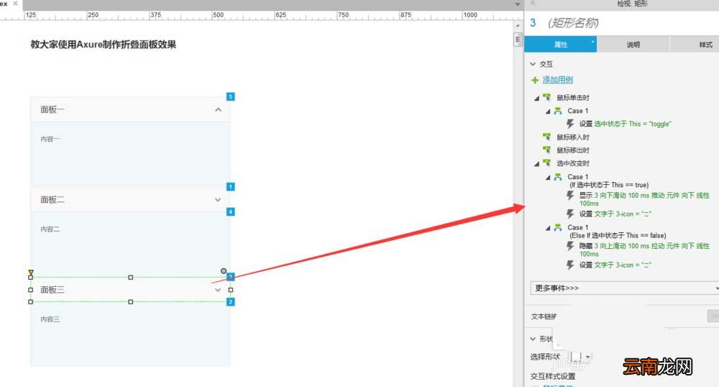Click the canvas vertical scrollbar thumb
719x387 pixels.
point(517,40)
